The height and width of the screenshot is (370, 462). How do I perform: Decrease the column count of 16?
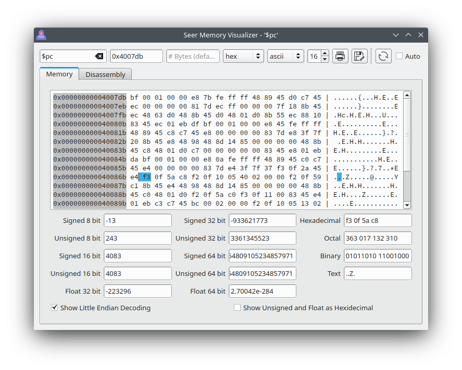324,59
